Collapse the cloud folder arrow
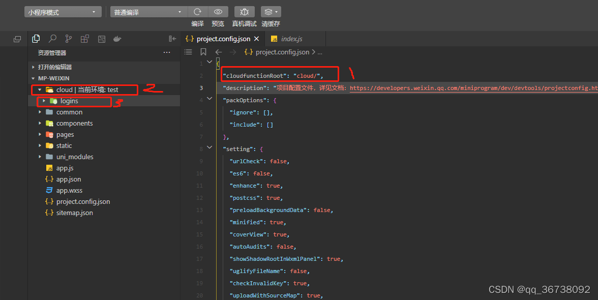 [x=40, y=89]
